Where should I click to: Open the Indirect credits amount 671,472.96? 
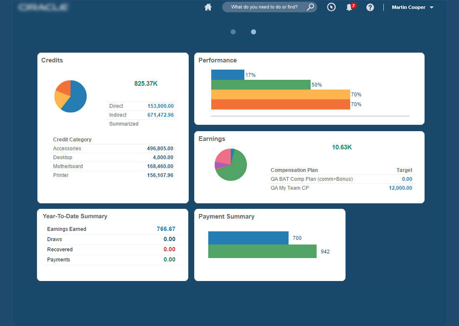click(x=160, y=115)
